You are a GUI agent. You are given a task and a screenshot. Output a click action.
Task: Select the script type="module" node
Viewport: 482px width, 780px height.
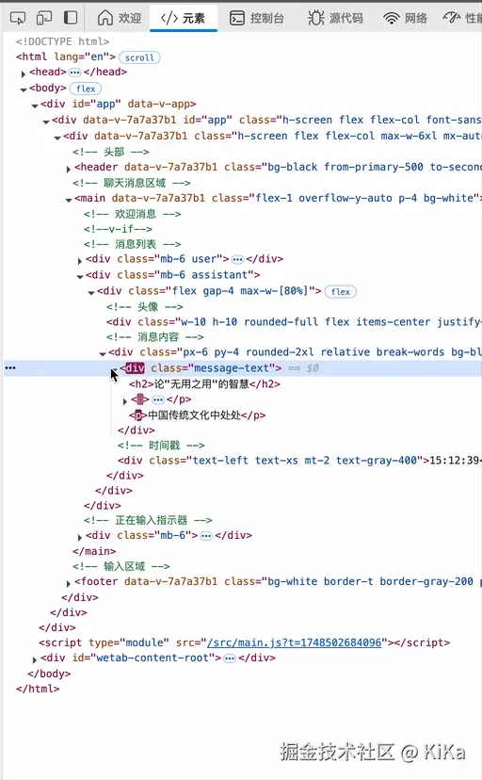coord(245,642)
